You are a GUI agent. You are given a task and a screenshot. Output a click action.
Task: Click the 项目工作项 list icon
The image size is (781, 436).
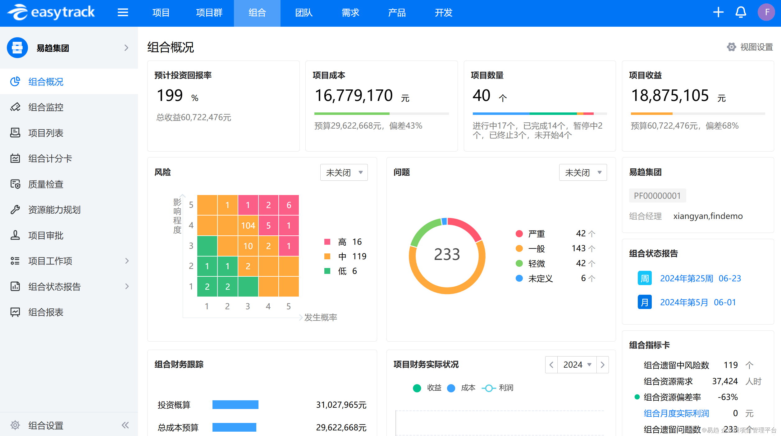point(15,261)
